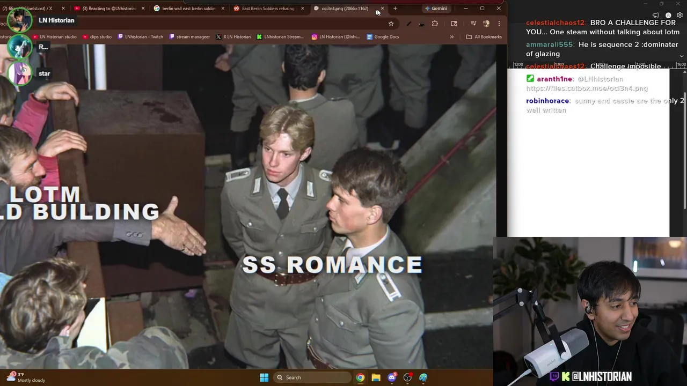
Task: Open the X LN Historian bookmark
Action: click(x=233, y=37)
